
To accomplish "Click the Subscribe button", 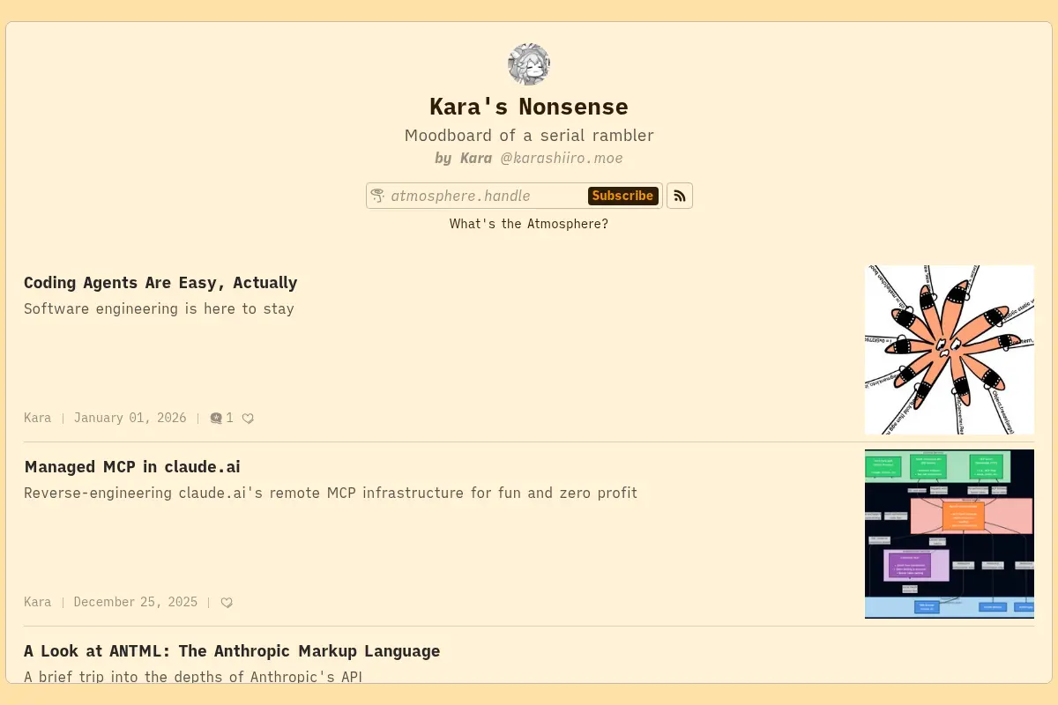I will 623,196.
